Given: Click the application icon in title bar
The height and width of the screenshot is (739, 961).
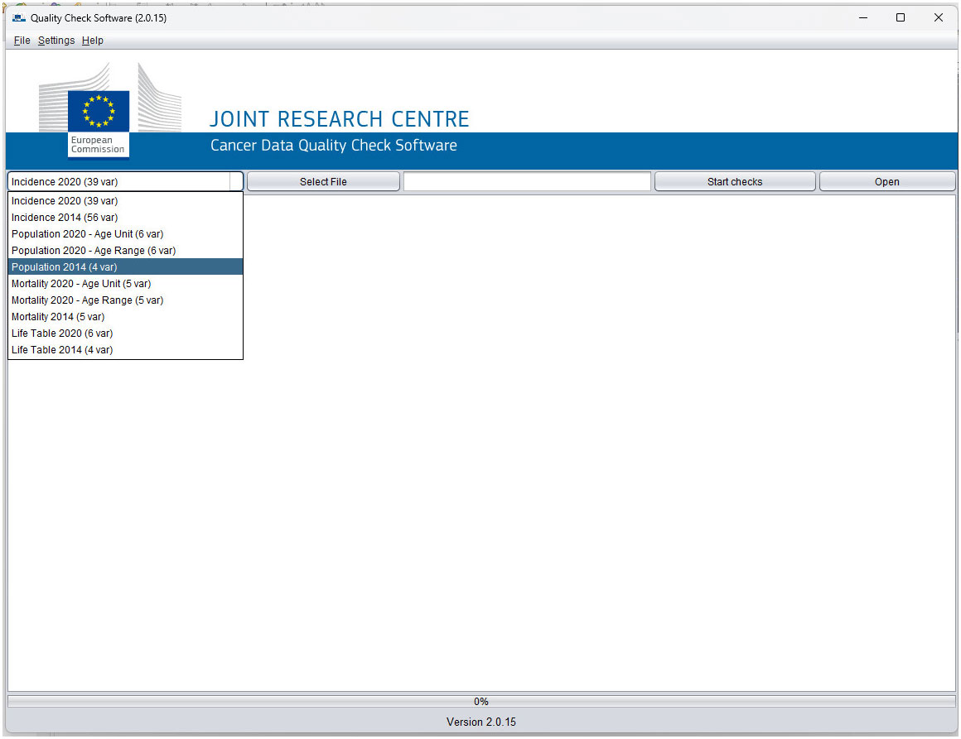Looking at the screenshot, I should click(x=19, y=17).
